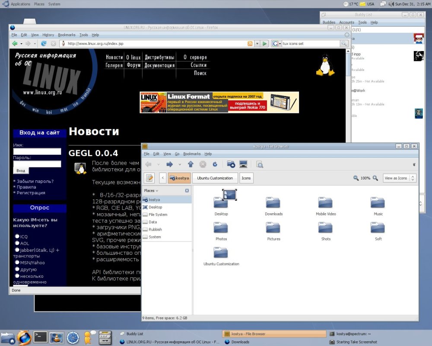Image resolution: width=432 pixels, height=346 pixels.
Task: Expand the Places sidebar selector
Action: tap(151, 190)
